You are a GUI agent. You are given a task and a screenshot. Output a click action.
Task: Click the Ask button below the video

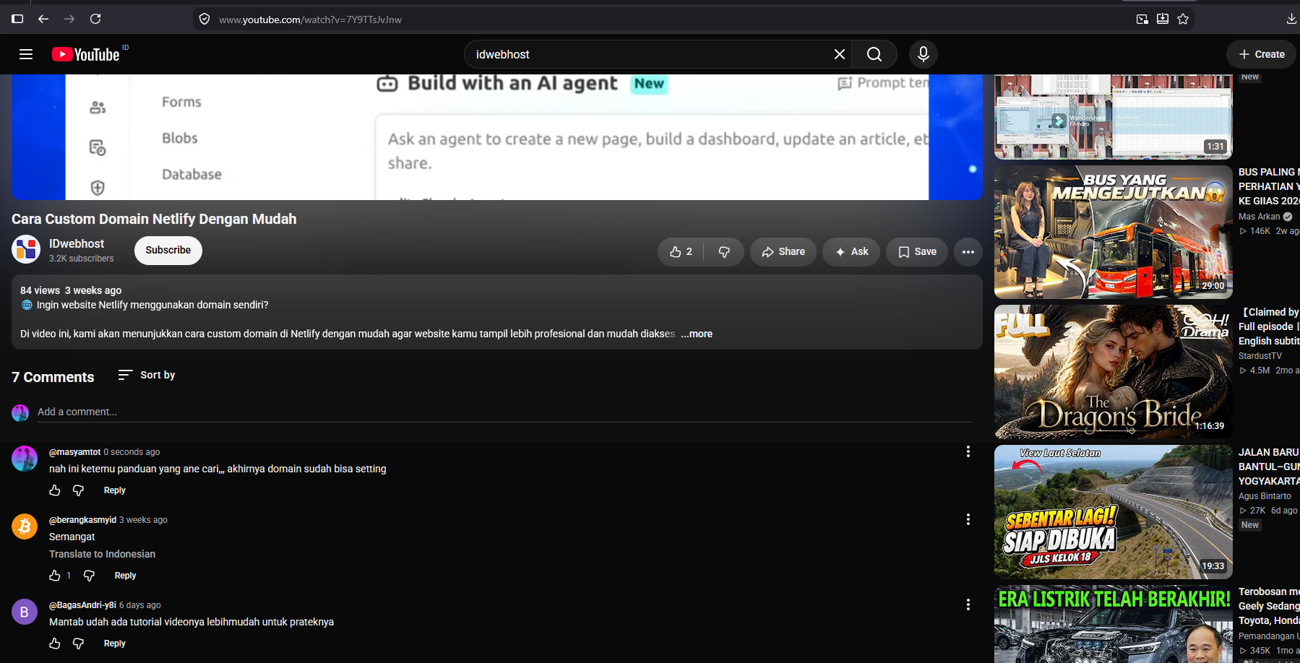pyautogui.click(x=851, y=252)
